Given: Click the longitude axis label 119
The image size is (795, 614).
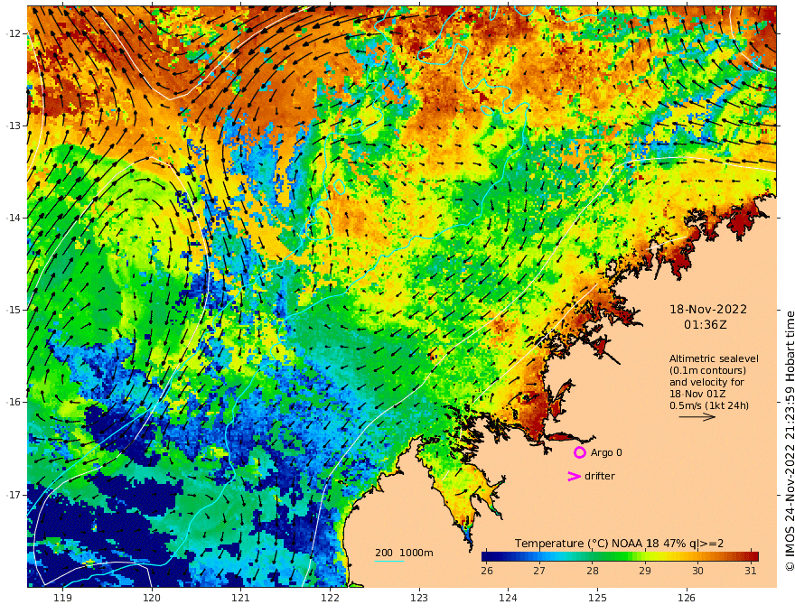Looking at the screenshot, I should click(62, 598).
